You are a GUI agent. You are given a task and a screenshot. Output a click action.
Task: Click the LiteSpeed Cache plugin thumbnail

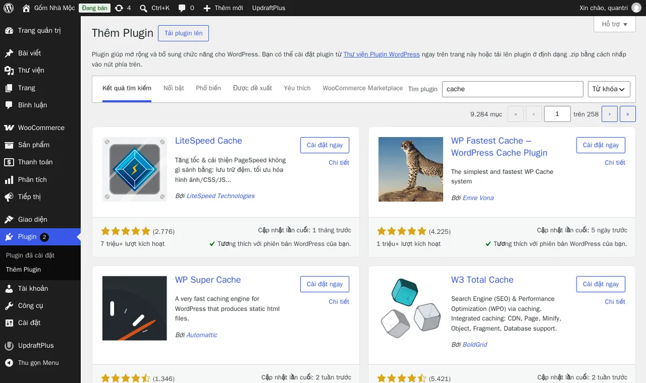(x=135, y=169)
